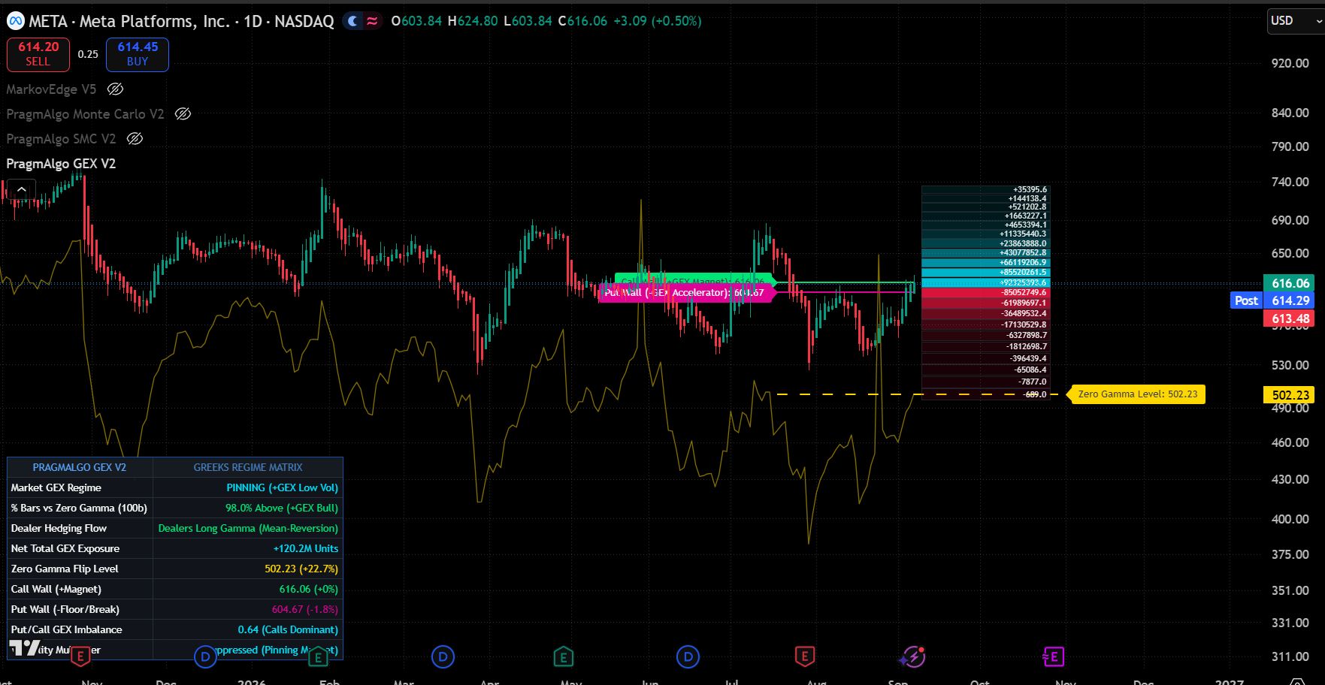This screenshot has height=685, width=1325.
Task: Open the blue dividend marker near Jun
Action: tap(688, 657)
